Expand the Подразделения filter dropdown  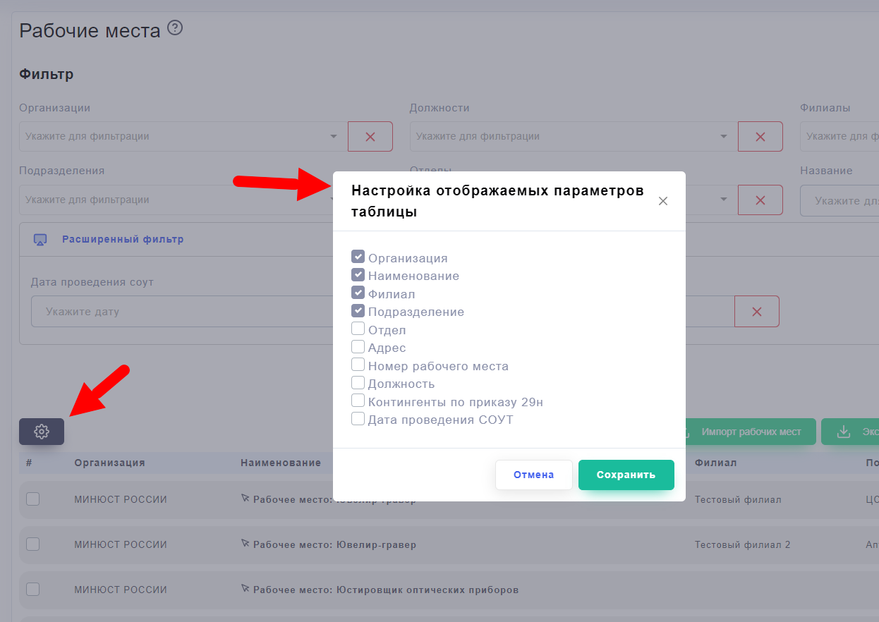click(x=176, y=200)
